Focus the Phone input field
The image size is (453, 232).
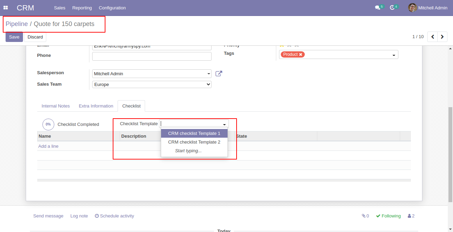[x=152, y=57]
